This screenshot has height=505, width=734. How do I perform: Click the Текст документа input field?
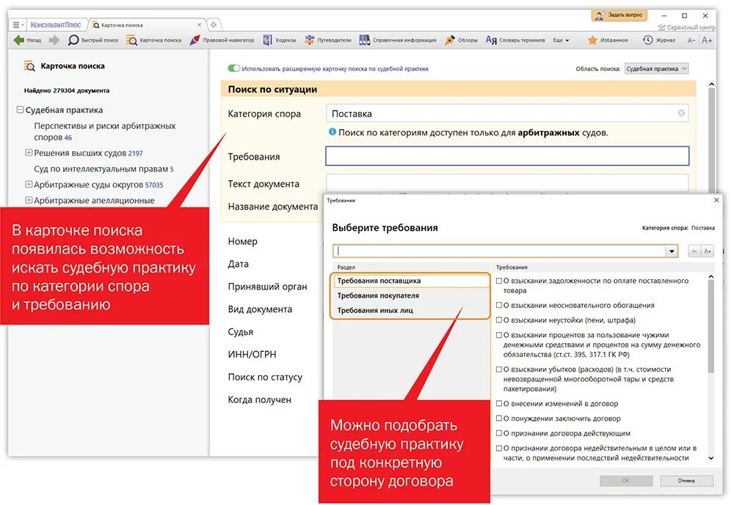coord(507,183)
